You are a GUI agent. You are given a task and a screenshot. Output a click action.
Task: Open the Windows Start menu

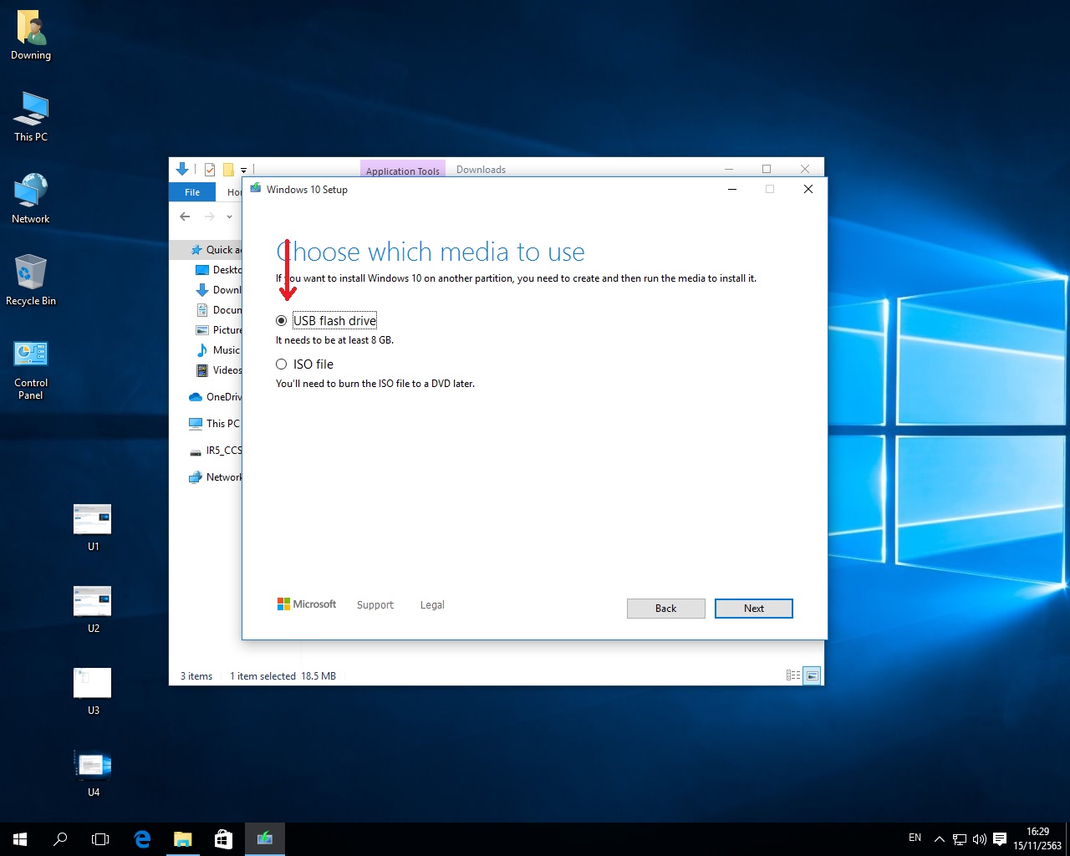20,839
